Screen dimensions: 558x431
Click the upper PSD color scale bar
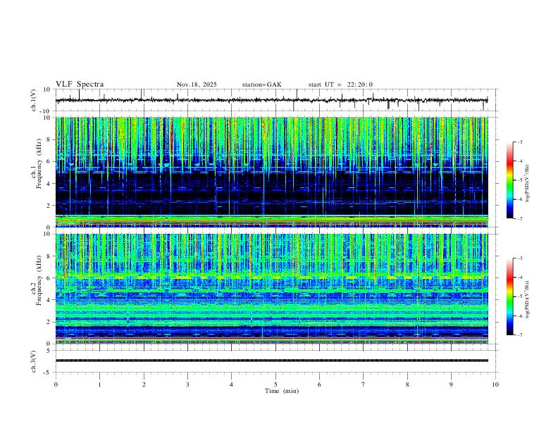click(x=510, y=180)
